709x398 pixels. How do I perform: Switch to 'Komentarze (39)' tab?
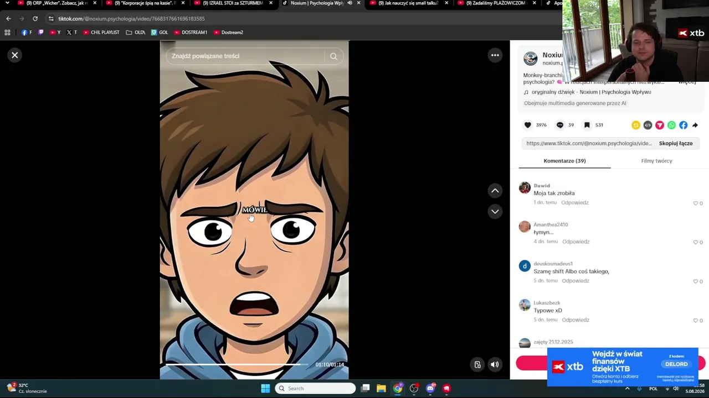pos(564,161)
